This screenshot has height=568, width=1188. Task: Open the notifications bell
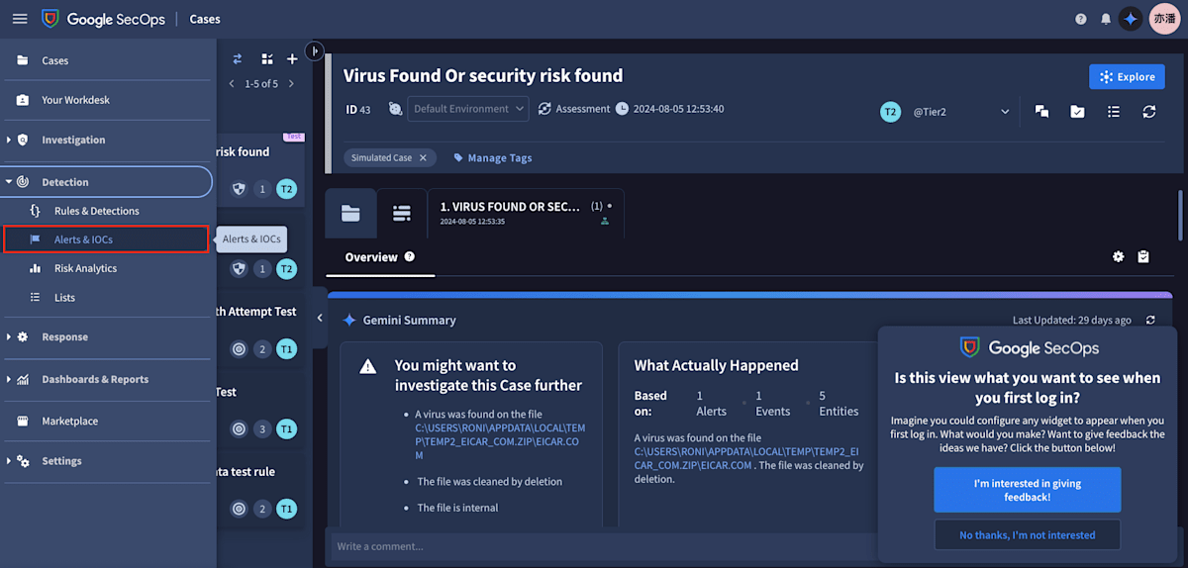pyautogui.click(x=1106, y=19)
